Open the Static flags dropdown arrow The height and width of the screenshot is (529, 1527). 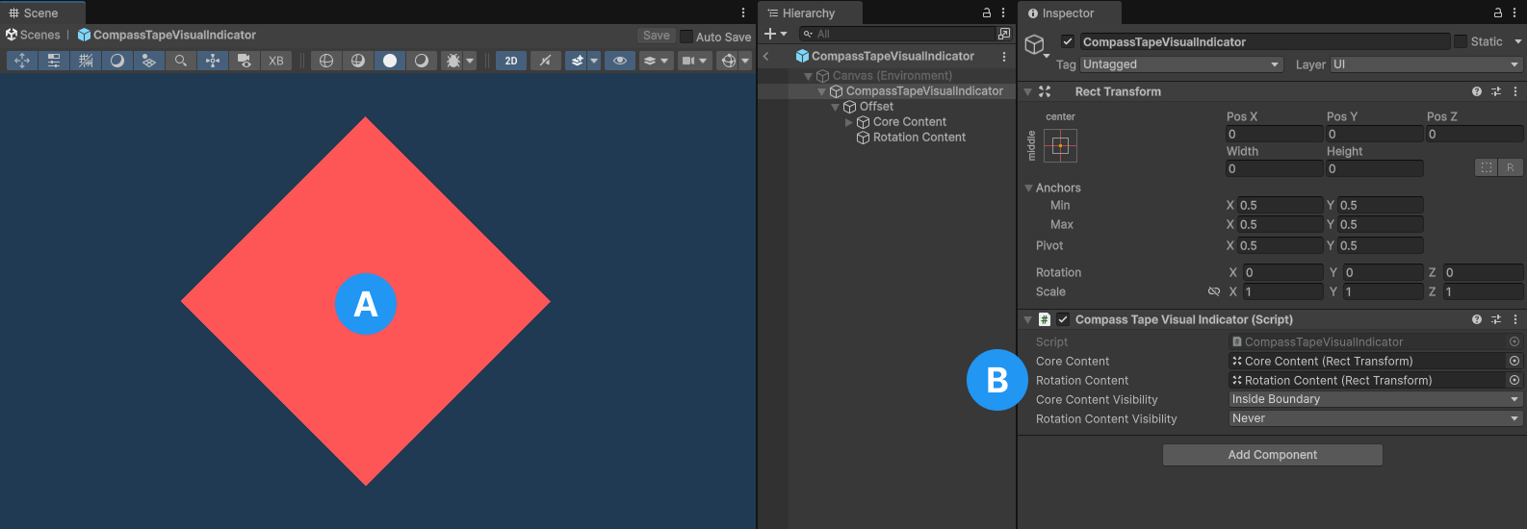click(1518, 41)
